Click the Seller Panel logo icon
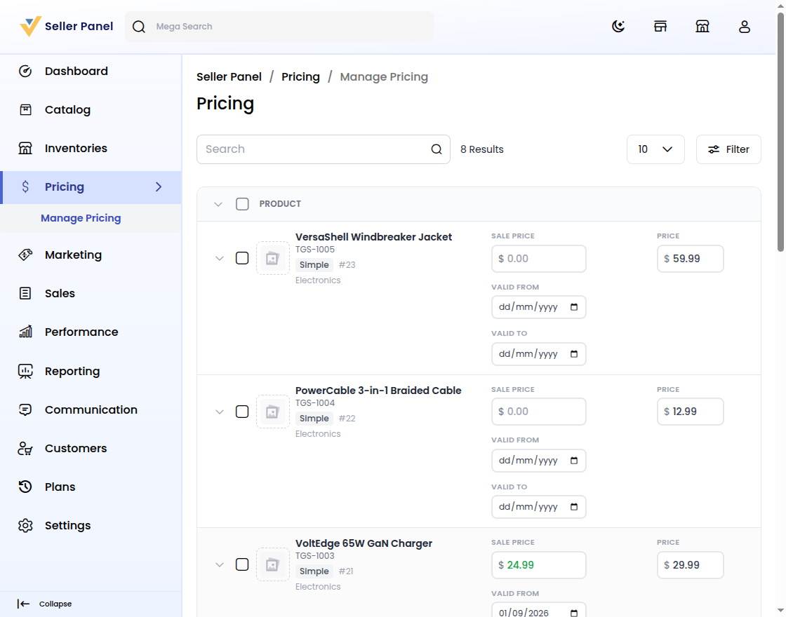 pyautogui.click(x=30, y=27)
